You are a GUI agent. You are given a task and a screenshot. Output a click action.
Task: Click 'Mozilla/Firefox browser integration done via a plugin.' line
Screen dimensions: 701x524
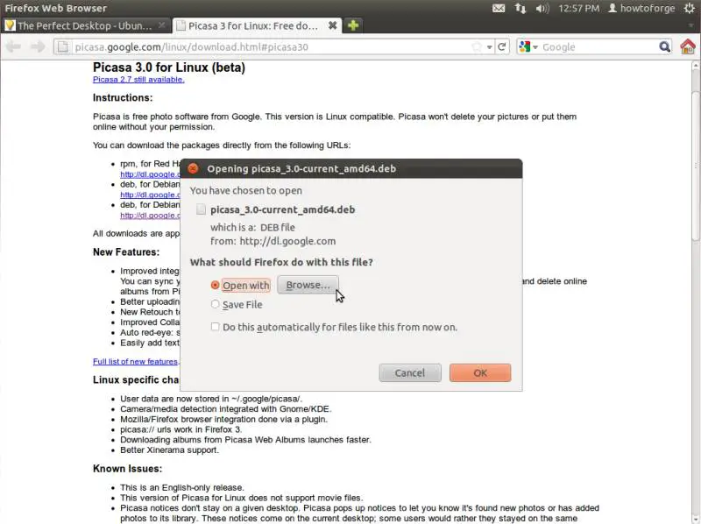click(x=223, y=420)
